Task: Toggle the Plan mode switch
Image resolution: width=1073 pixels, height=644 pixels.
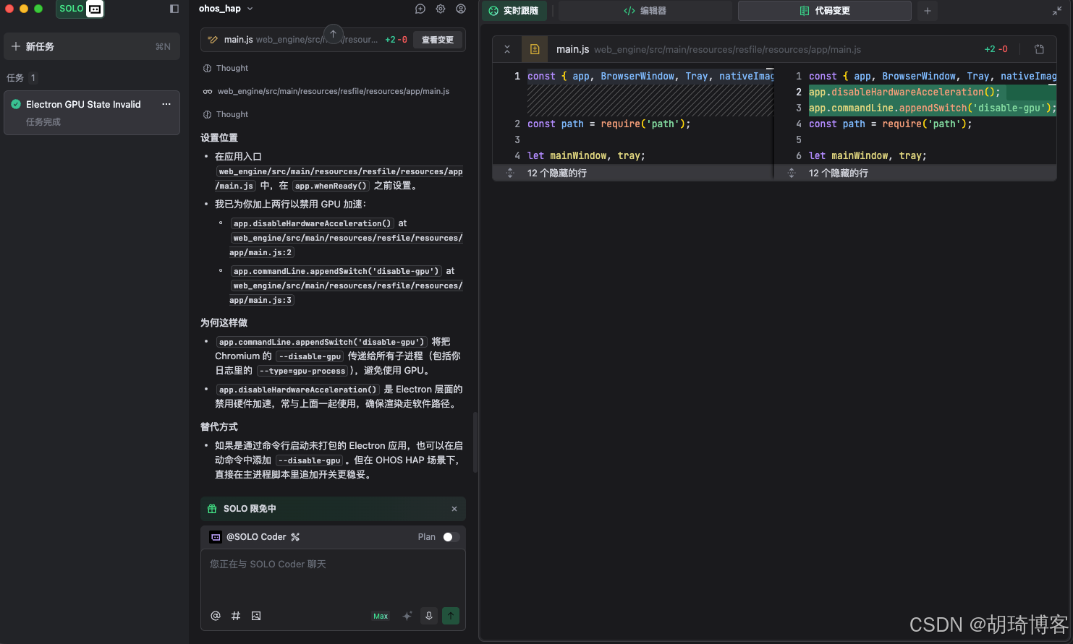Action: point(451,537)
